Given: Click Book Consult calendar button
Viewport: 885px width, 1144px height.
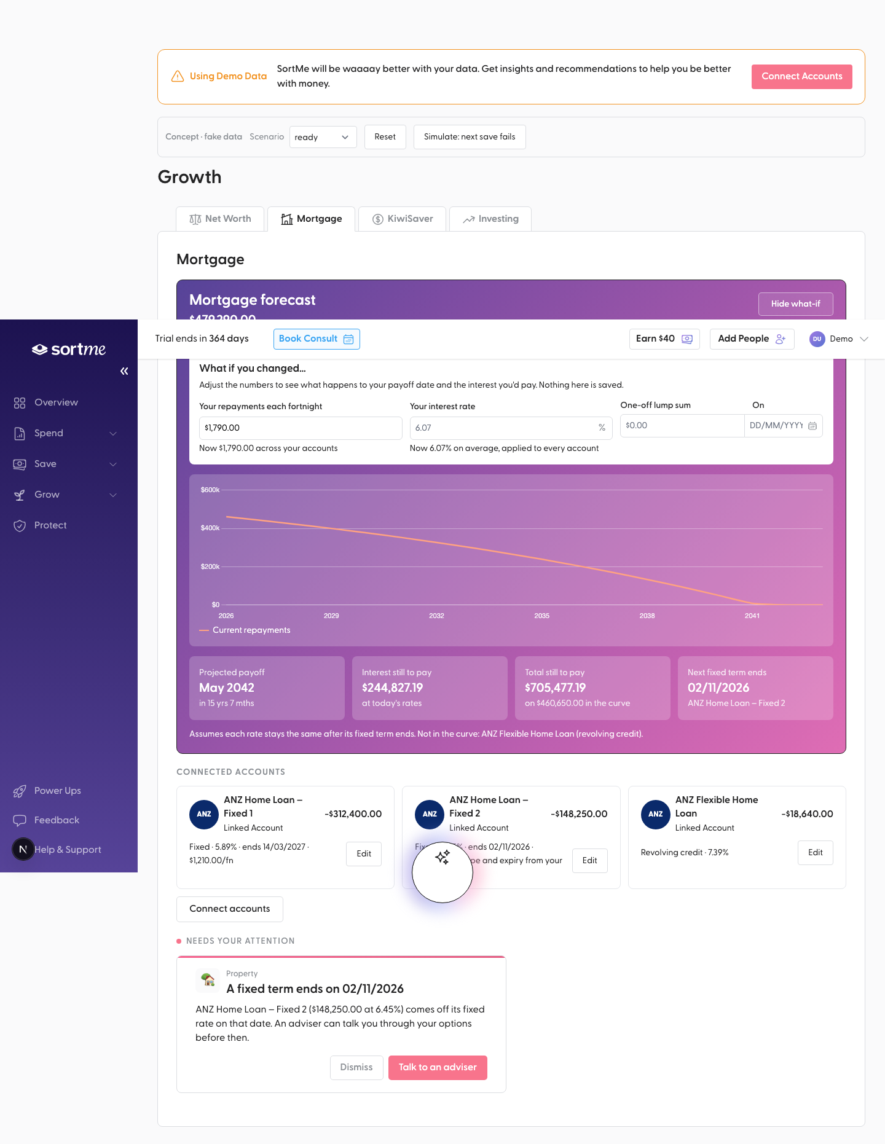Looking at the screenshot, I should click(x=317, y=339).
